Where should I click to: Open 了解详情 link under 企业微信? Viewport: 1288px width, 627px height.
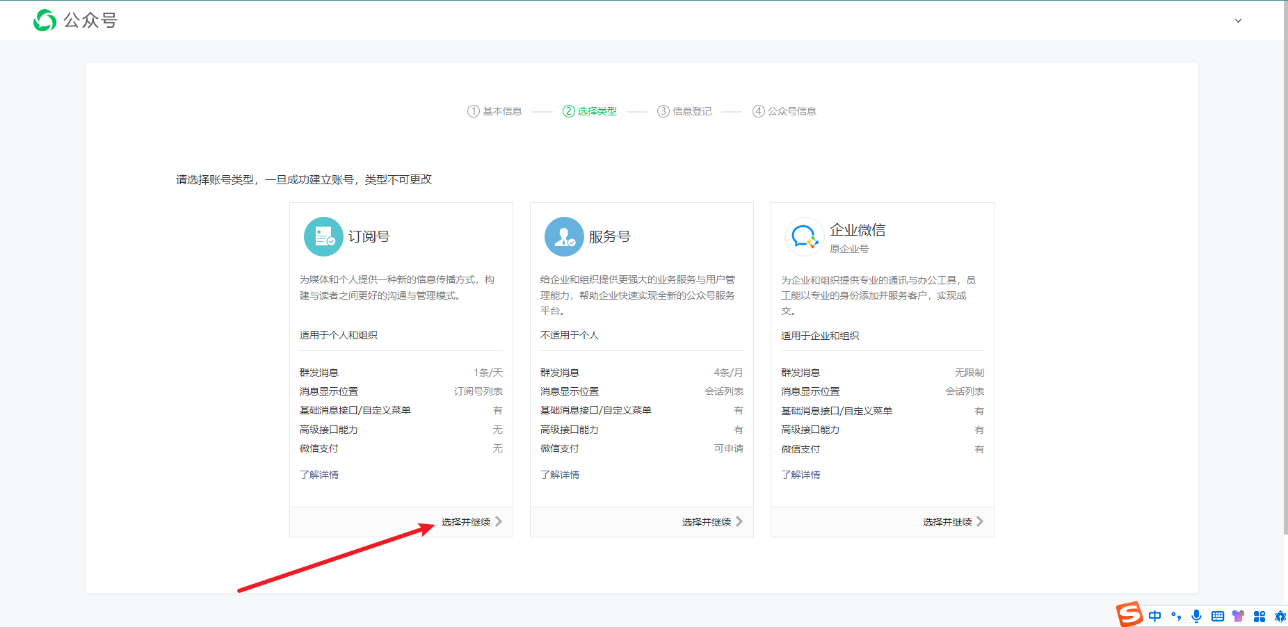[x=800, y=475]
